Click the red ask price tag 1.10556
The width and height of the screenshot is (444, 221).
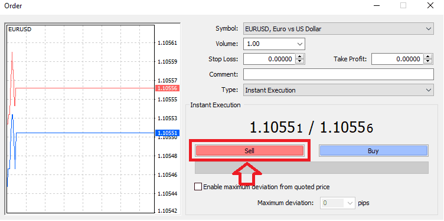click(x=167, y=88)
